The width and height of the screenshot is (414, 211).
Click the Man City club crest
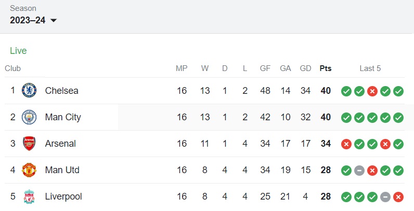[29, 117]
